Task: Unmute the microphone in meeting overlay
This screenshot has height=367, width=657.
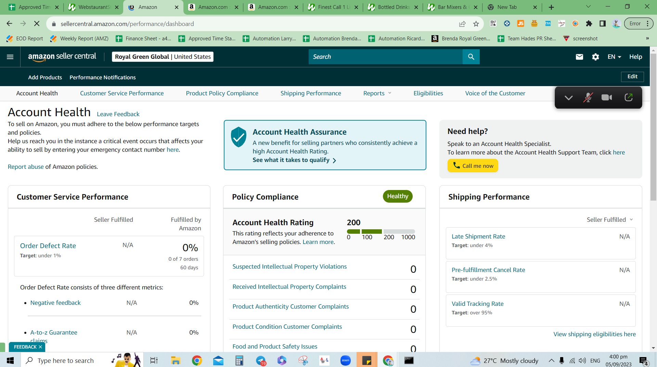Action: pos(588,98)
